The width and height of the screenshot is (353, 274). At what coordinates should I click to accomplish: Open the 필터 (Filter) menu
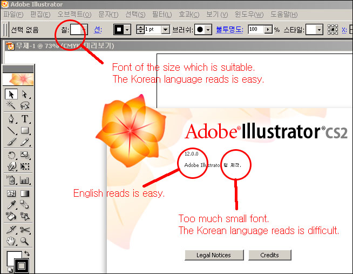[162, 15]
